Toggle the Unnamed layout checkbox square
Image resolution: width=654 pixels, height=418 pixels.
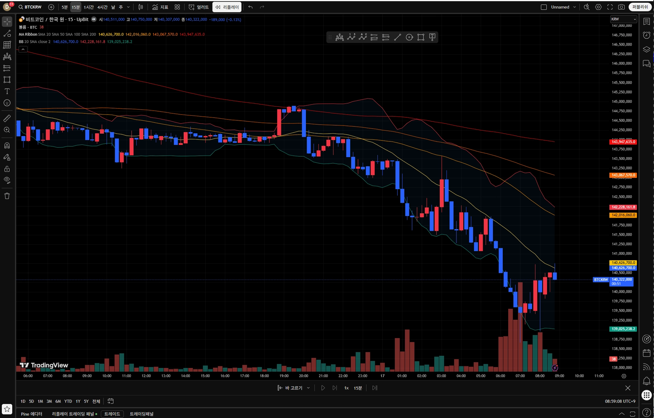point(544,7)
